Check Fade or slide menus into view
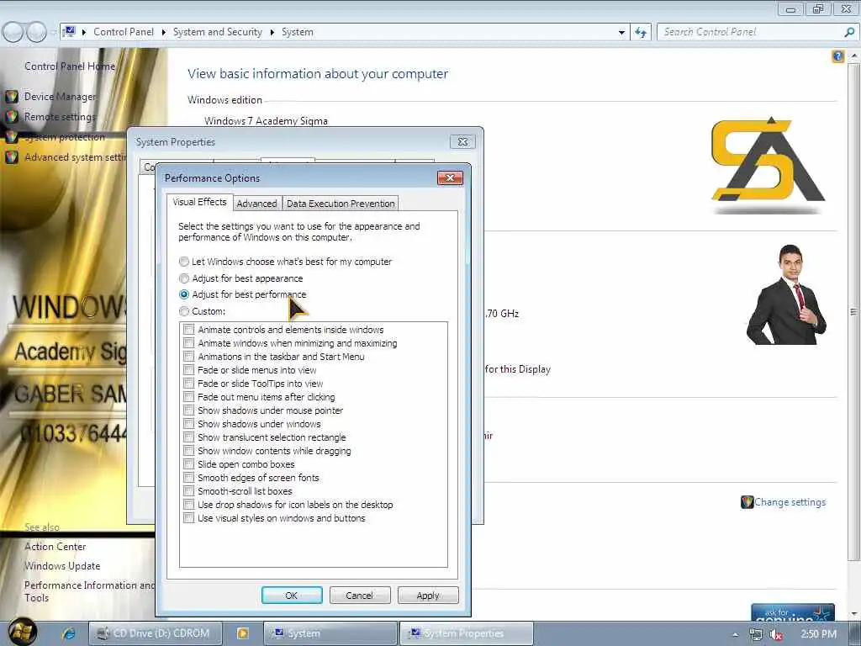The height and width of the screenshot is (646, 861). 189,370
